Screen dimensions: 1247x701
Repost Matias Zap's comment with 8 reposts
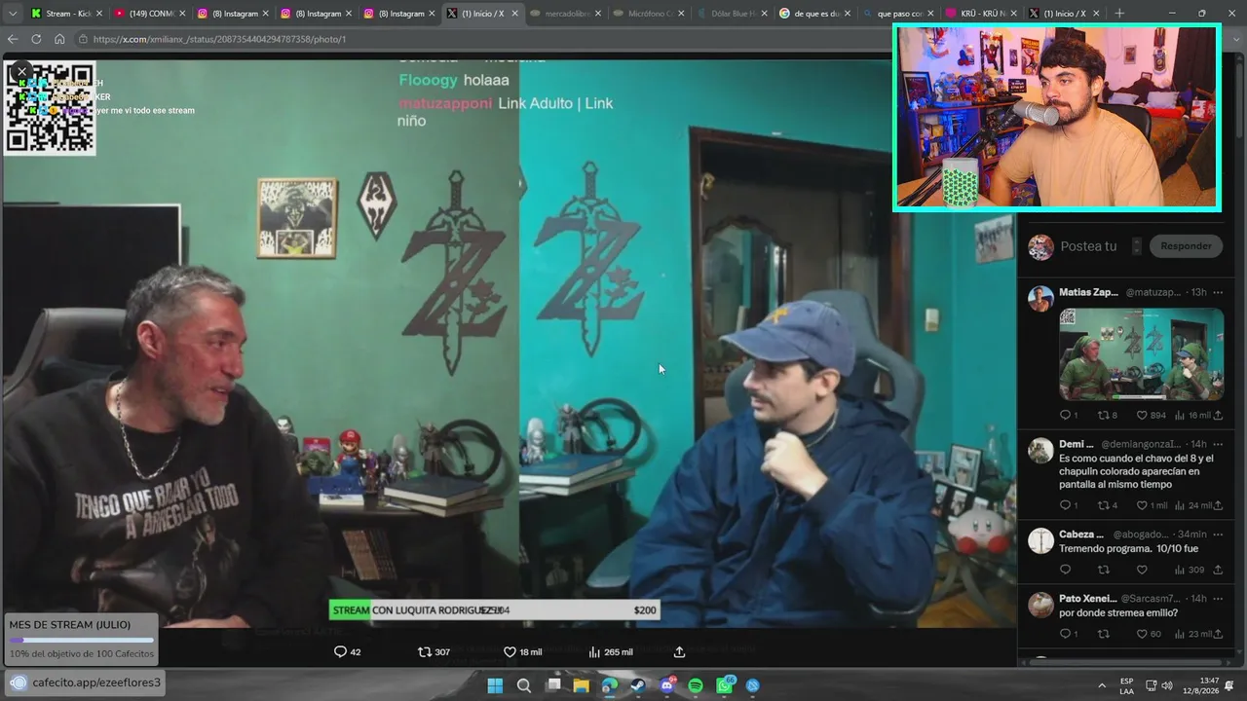pos(1108,415)
